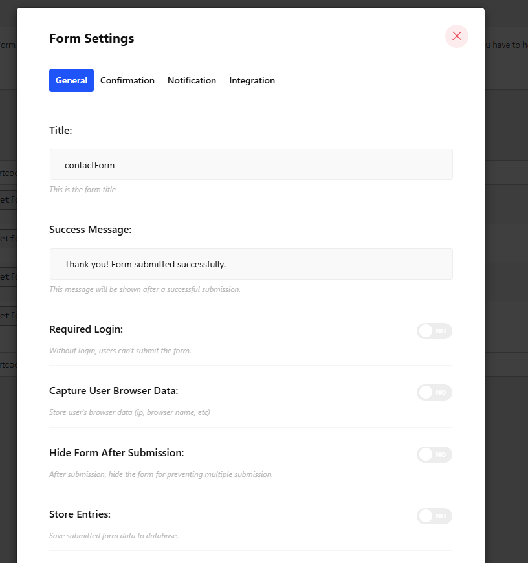Close the Form Settings dialog
Screen dimensions: 528x563
click(x=457, y=36)
